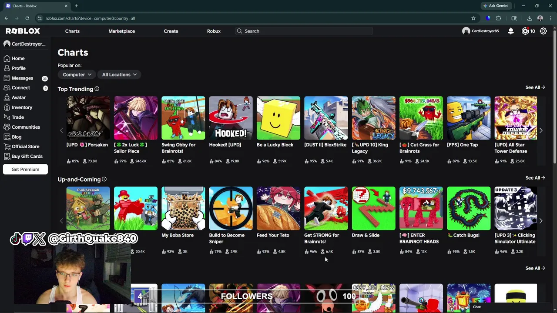Viewport: 557px width, 313px height.
Task: Open BloxStrike game thumbnail
Action: (x=326, y=118)
